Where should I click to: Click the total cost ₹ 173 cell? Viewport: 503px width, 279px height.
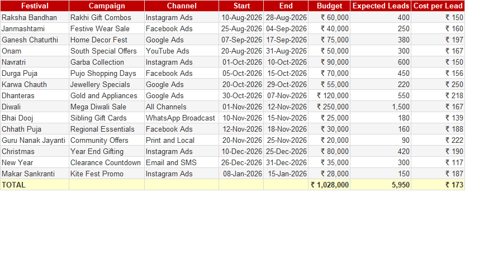click(x=438, y=185)
